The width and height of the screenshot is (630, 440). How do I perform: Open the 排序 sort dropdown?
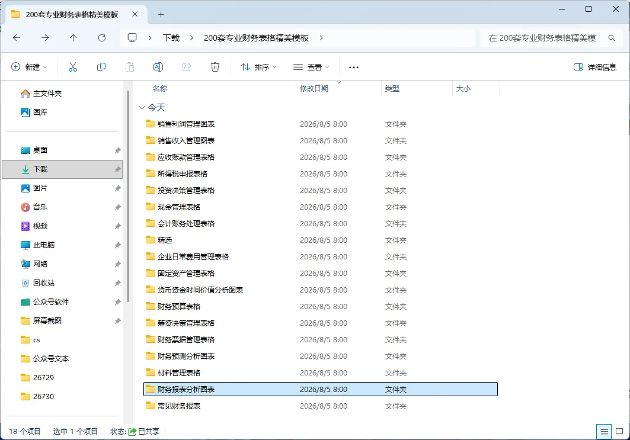(x=258, y=67)
